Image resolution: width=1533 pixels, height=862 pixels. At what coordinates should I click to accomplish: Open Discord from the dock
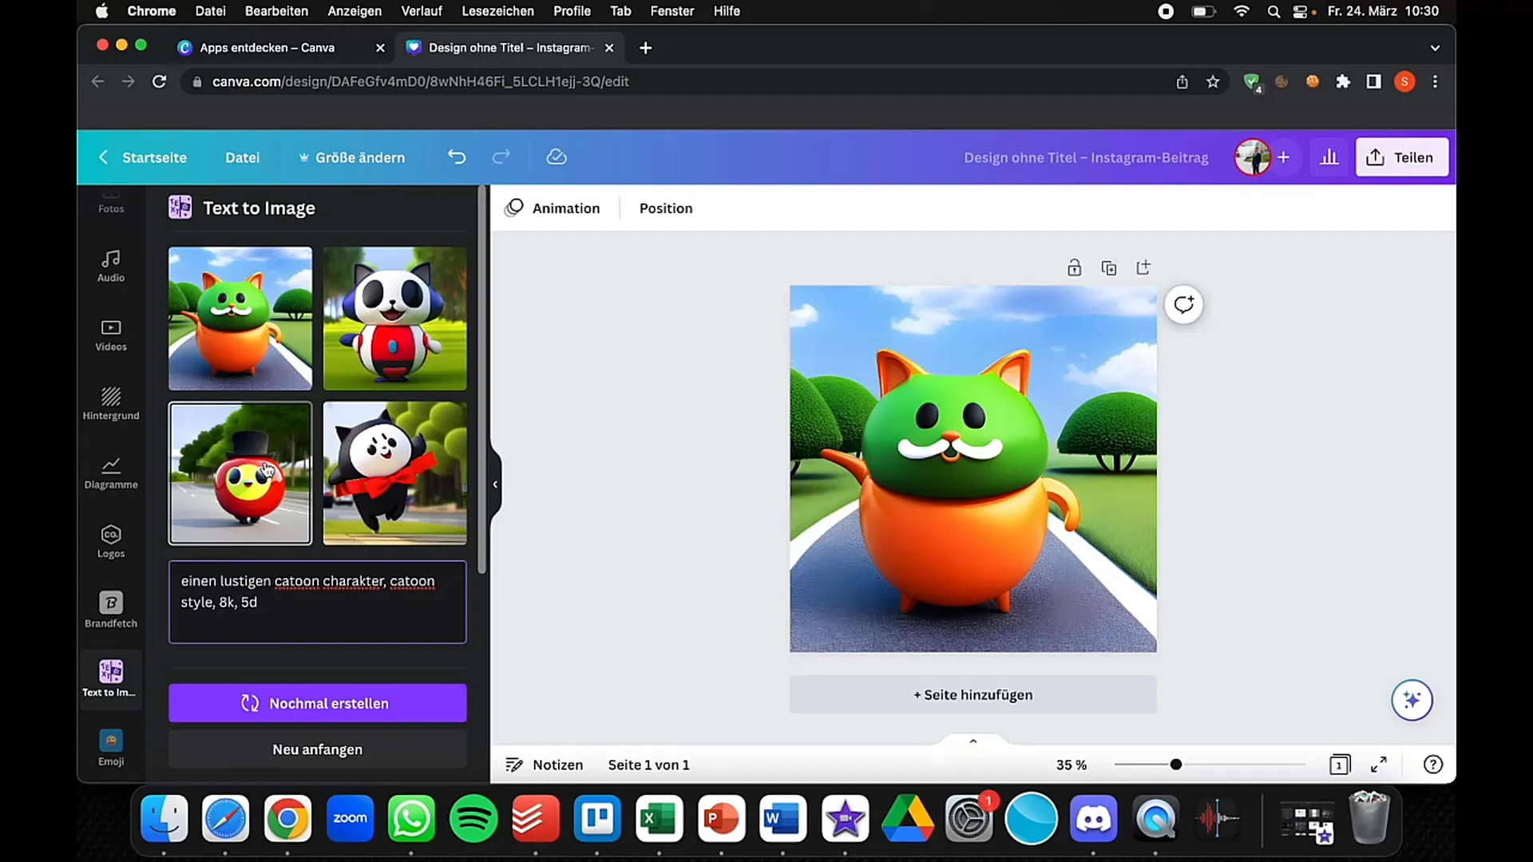click(x=1093, y=819)
